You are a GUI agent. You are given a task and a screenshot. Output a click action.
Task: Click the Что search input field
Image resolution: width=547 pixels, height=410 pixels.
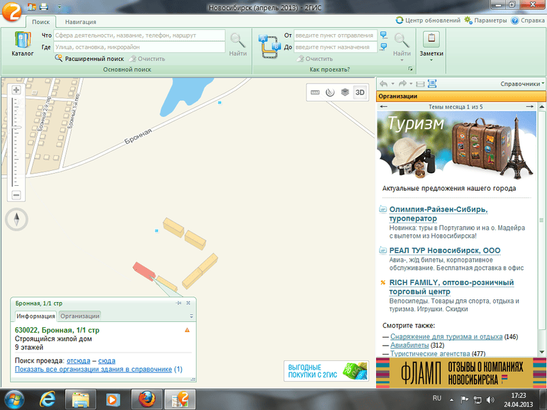(139, 35)
